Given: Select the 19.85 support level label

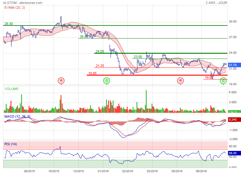Looking at the screenshot, I should (92, 73).
